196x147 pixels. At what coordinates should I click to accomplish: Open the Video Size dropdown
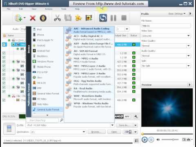click(188, 36)
